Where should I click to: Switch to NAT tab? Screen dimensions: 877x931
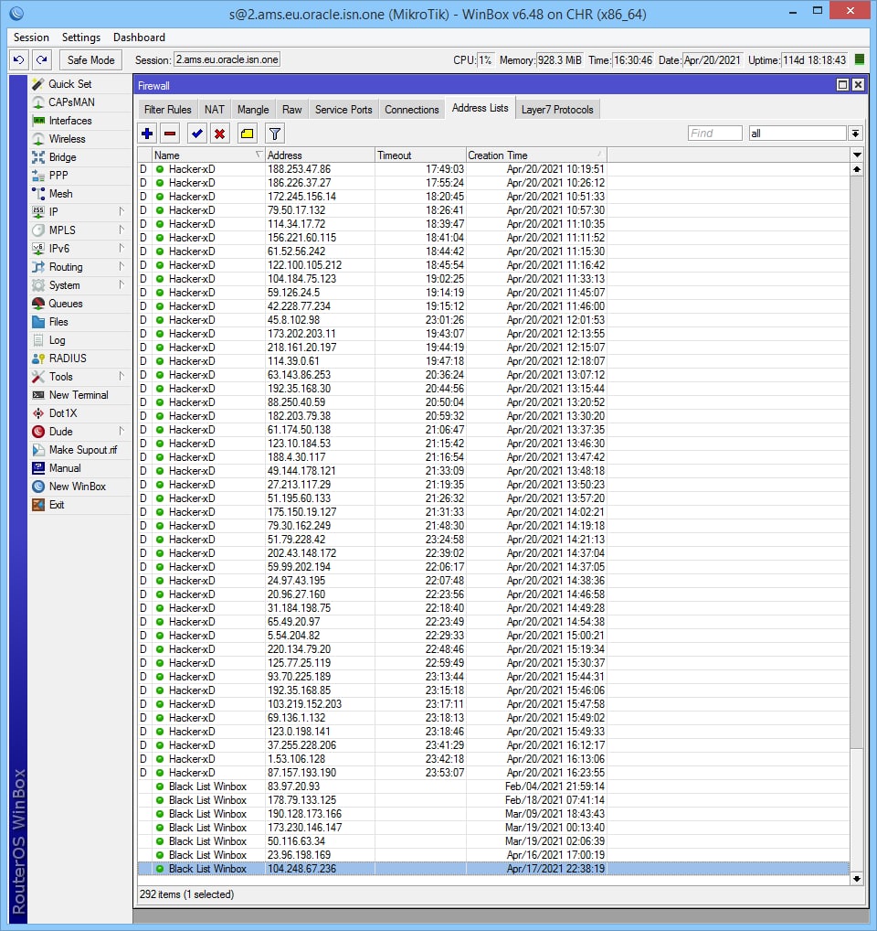(215, 110)
